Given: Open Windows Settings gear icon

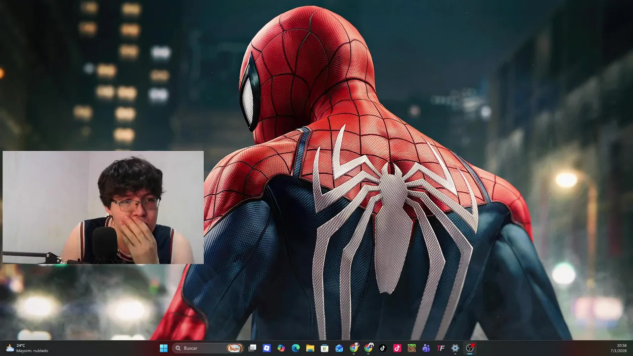Looking at the screenshot, I should pos(455,348).
